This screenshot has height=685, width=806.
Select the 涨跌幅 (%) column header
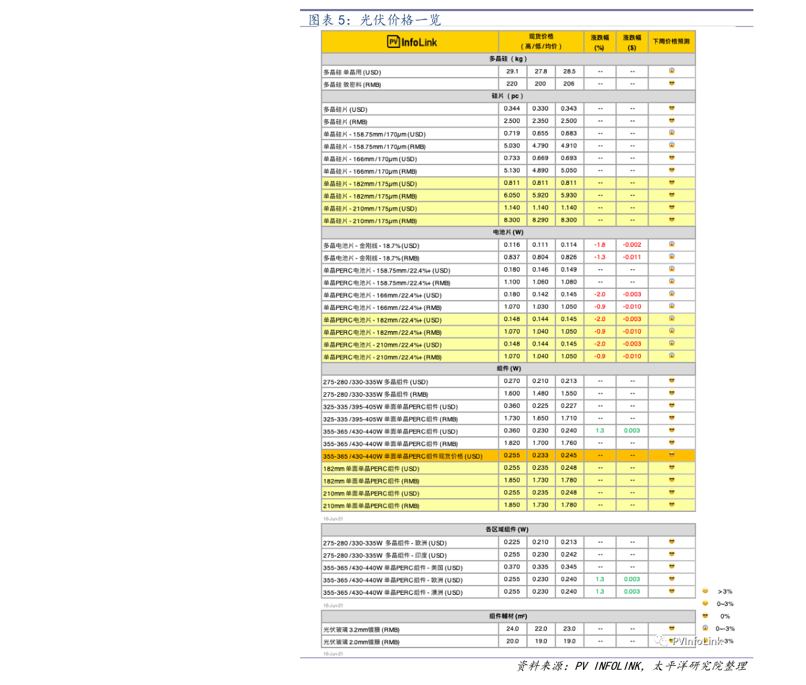pyautogui.click(x=599, y=42)
